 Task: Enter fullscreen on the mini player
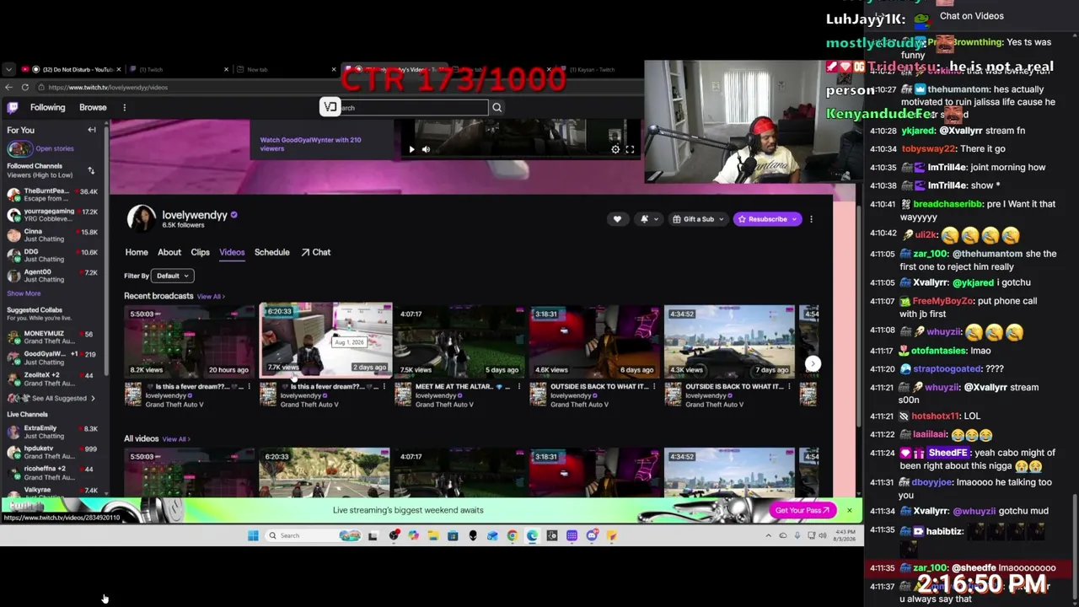point(630,149)
